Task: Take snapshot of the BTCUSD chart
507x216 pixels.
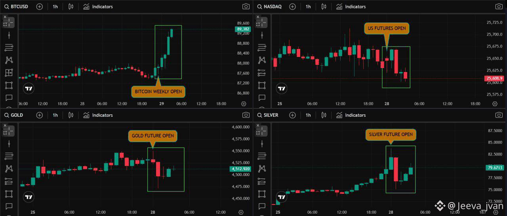Action: coord(246,7)
